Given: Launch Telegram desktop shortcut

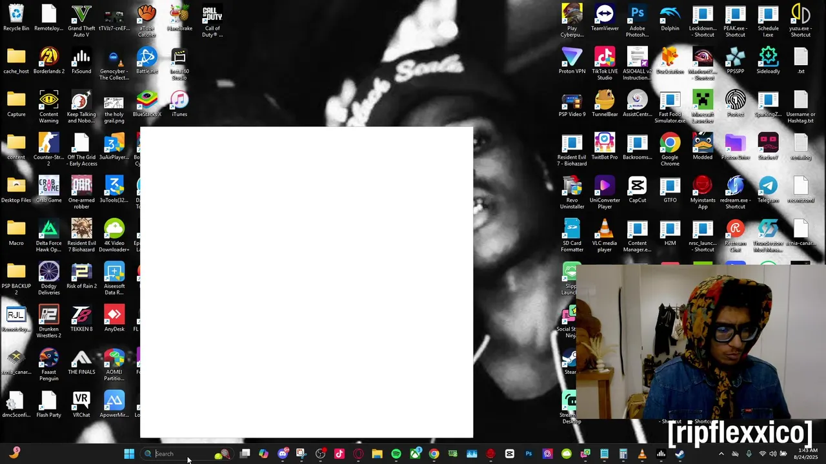Looking at the screenshot, I should 768,190.
